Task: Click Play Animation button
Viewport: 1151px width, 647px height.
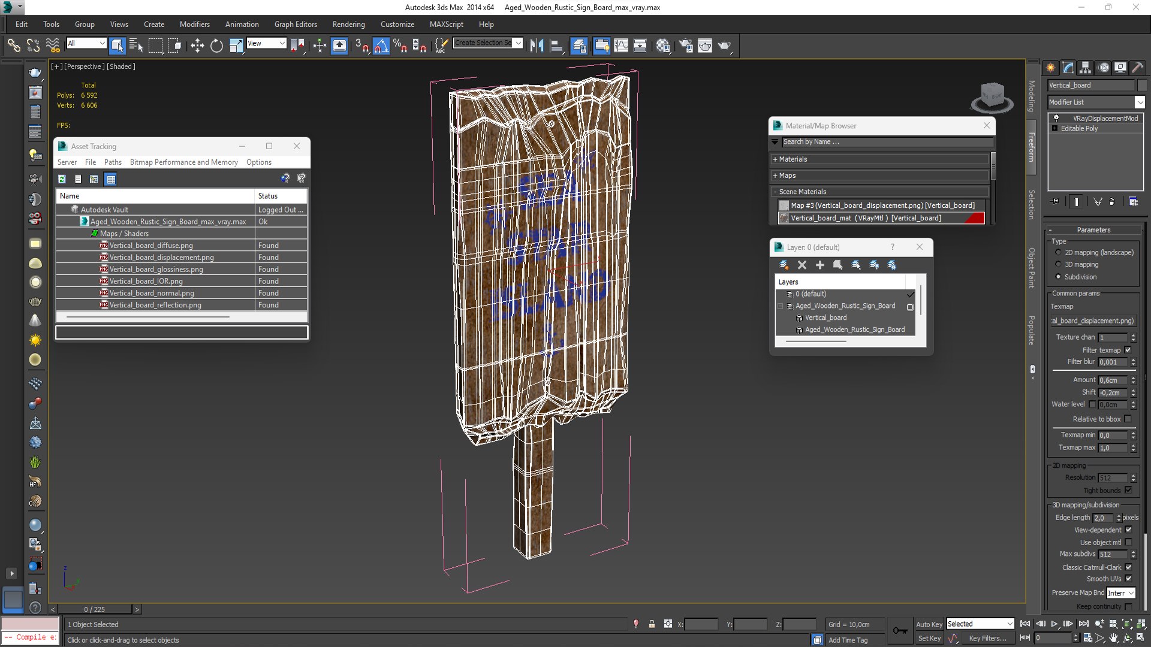Action: click(x=1054, y=624)
